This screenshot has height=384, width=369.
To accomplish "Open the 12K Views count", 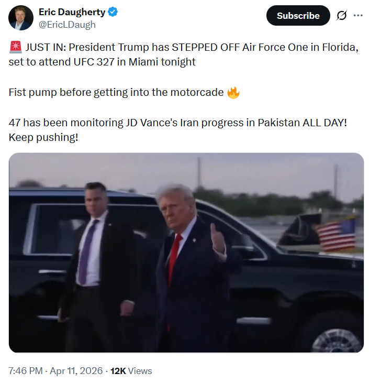I will (x=131, y=371).
